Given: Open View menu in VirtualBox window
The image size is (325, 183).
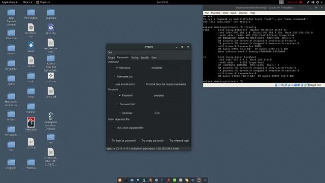Looking at the screenshot, I should (x=225, y=13).
